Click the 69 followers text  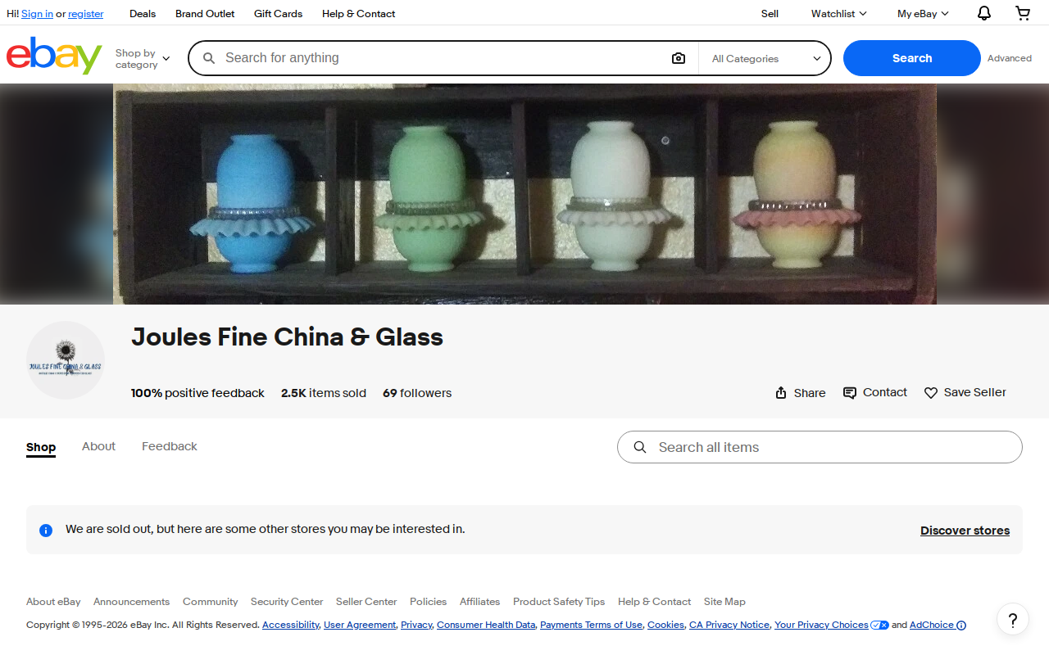[x=417, y=393]
